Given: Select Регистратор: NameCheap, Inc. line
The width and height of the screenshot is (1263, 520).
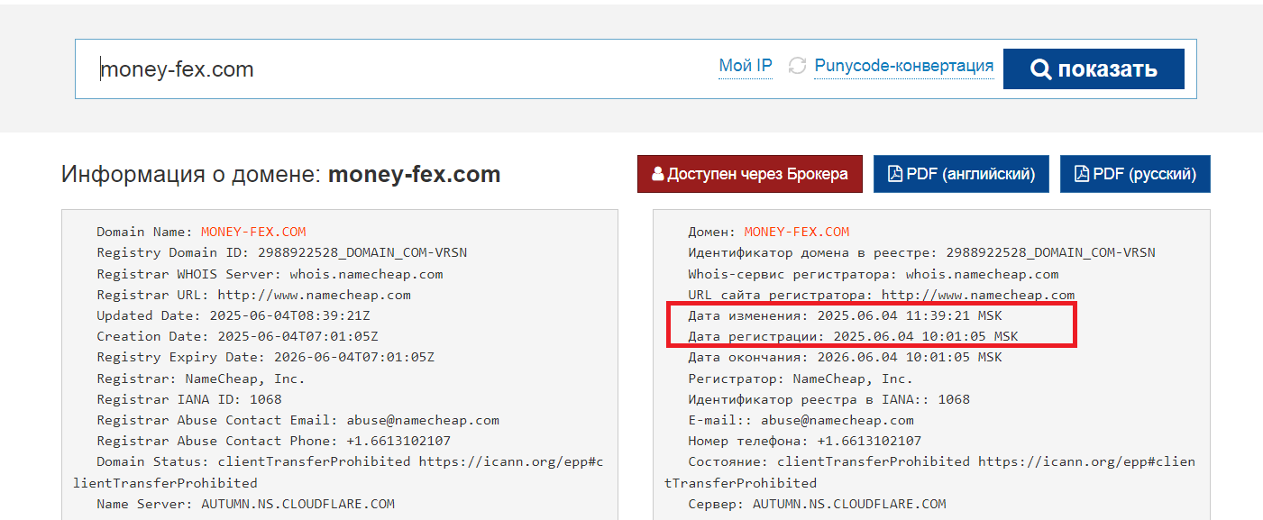Looking at the screenshot, I should [801, 379].
